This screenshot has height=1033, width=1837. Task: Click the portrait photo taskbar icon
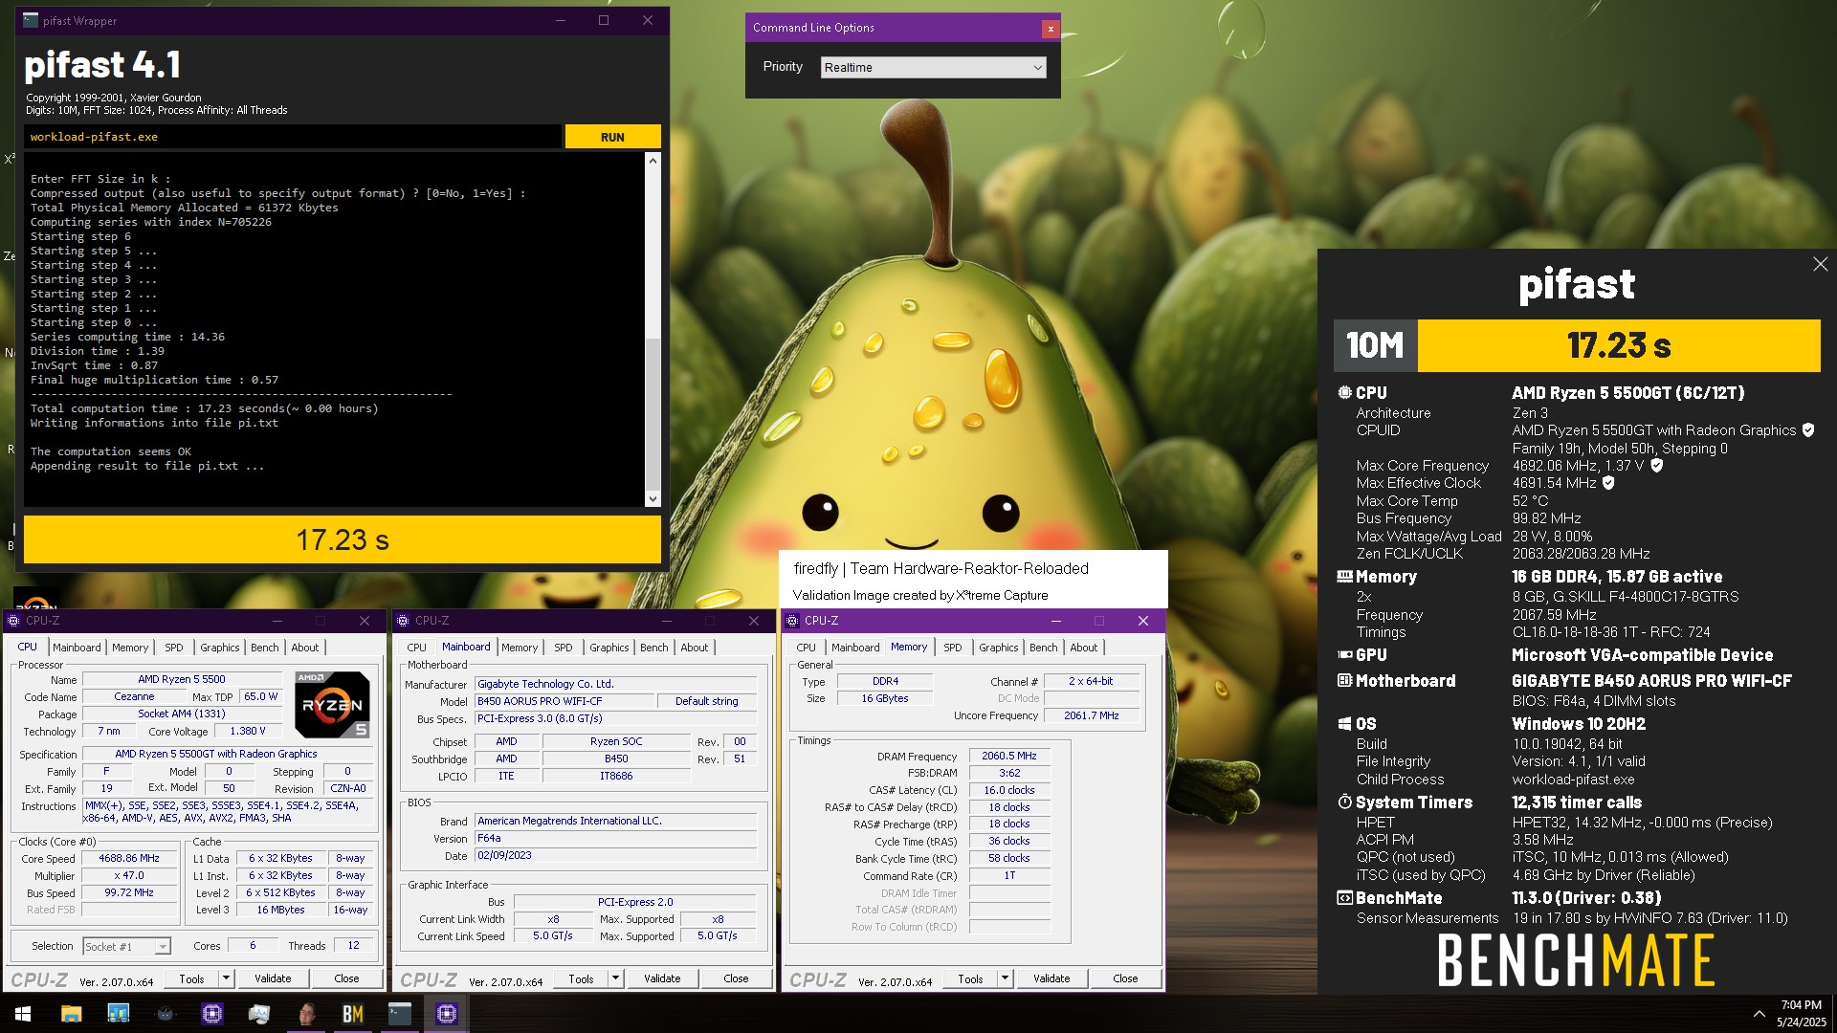click(x=306, y=1014)
